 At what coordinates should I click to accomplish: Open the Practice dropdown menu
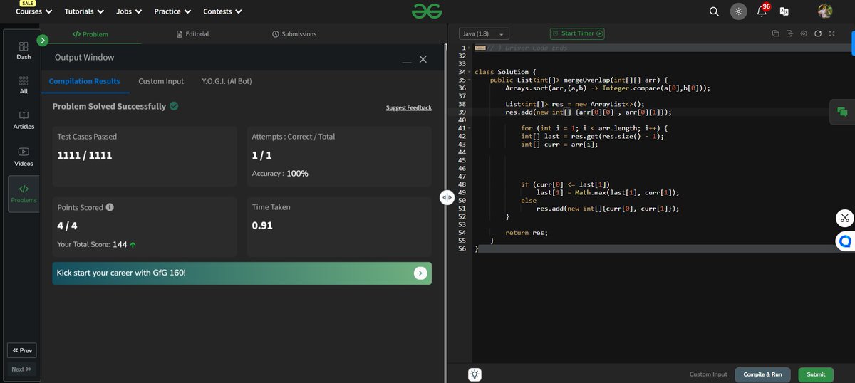click(172, 11)
